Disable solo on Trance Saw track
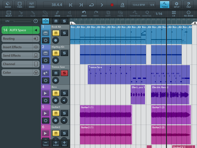The height and width of the screenshot is (148, 197). pyautogui.click(x=64, y=73)
